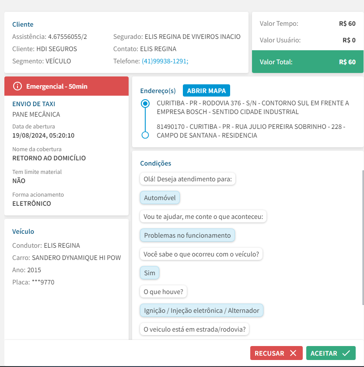Image resolution: width=364 pixels, height=367 pixels.
Task: Click the red Emergencial - 50min banner
Action: (66, 86)
